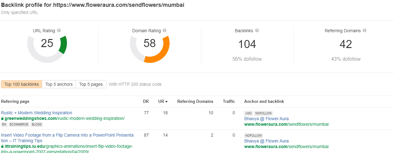Select the Top 100 backlinks tab
Viewport: 394px width, 153px height.
point(22,84)
